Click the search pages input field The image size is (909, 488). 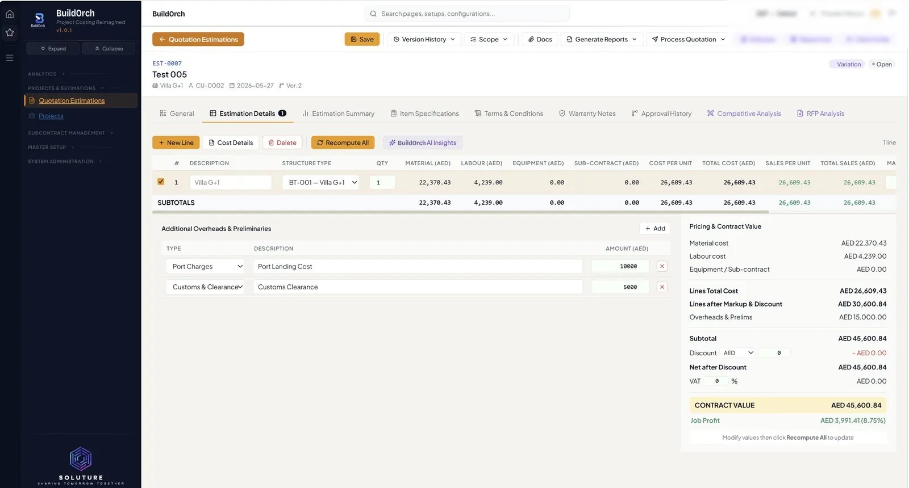[467, 14]
